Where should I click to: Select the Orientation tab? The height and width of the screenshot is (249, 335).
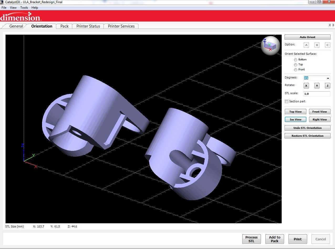[42, 26]
